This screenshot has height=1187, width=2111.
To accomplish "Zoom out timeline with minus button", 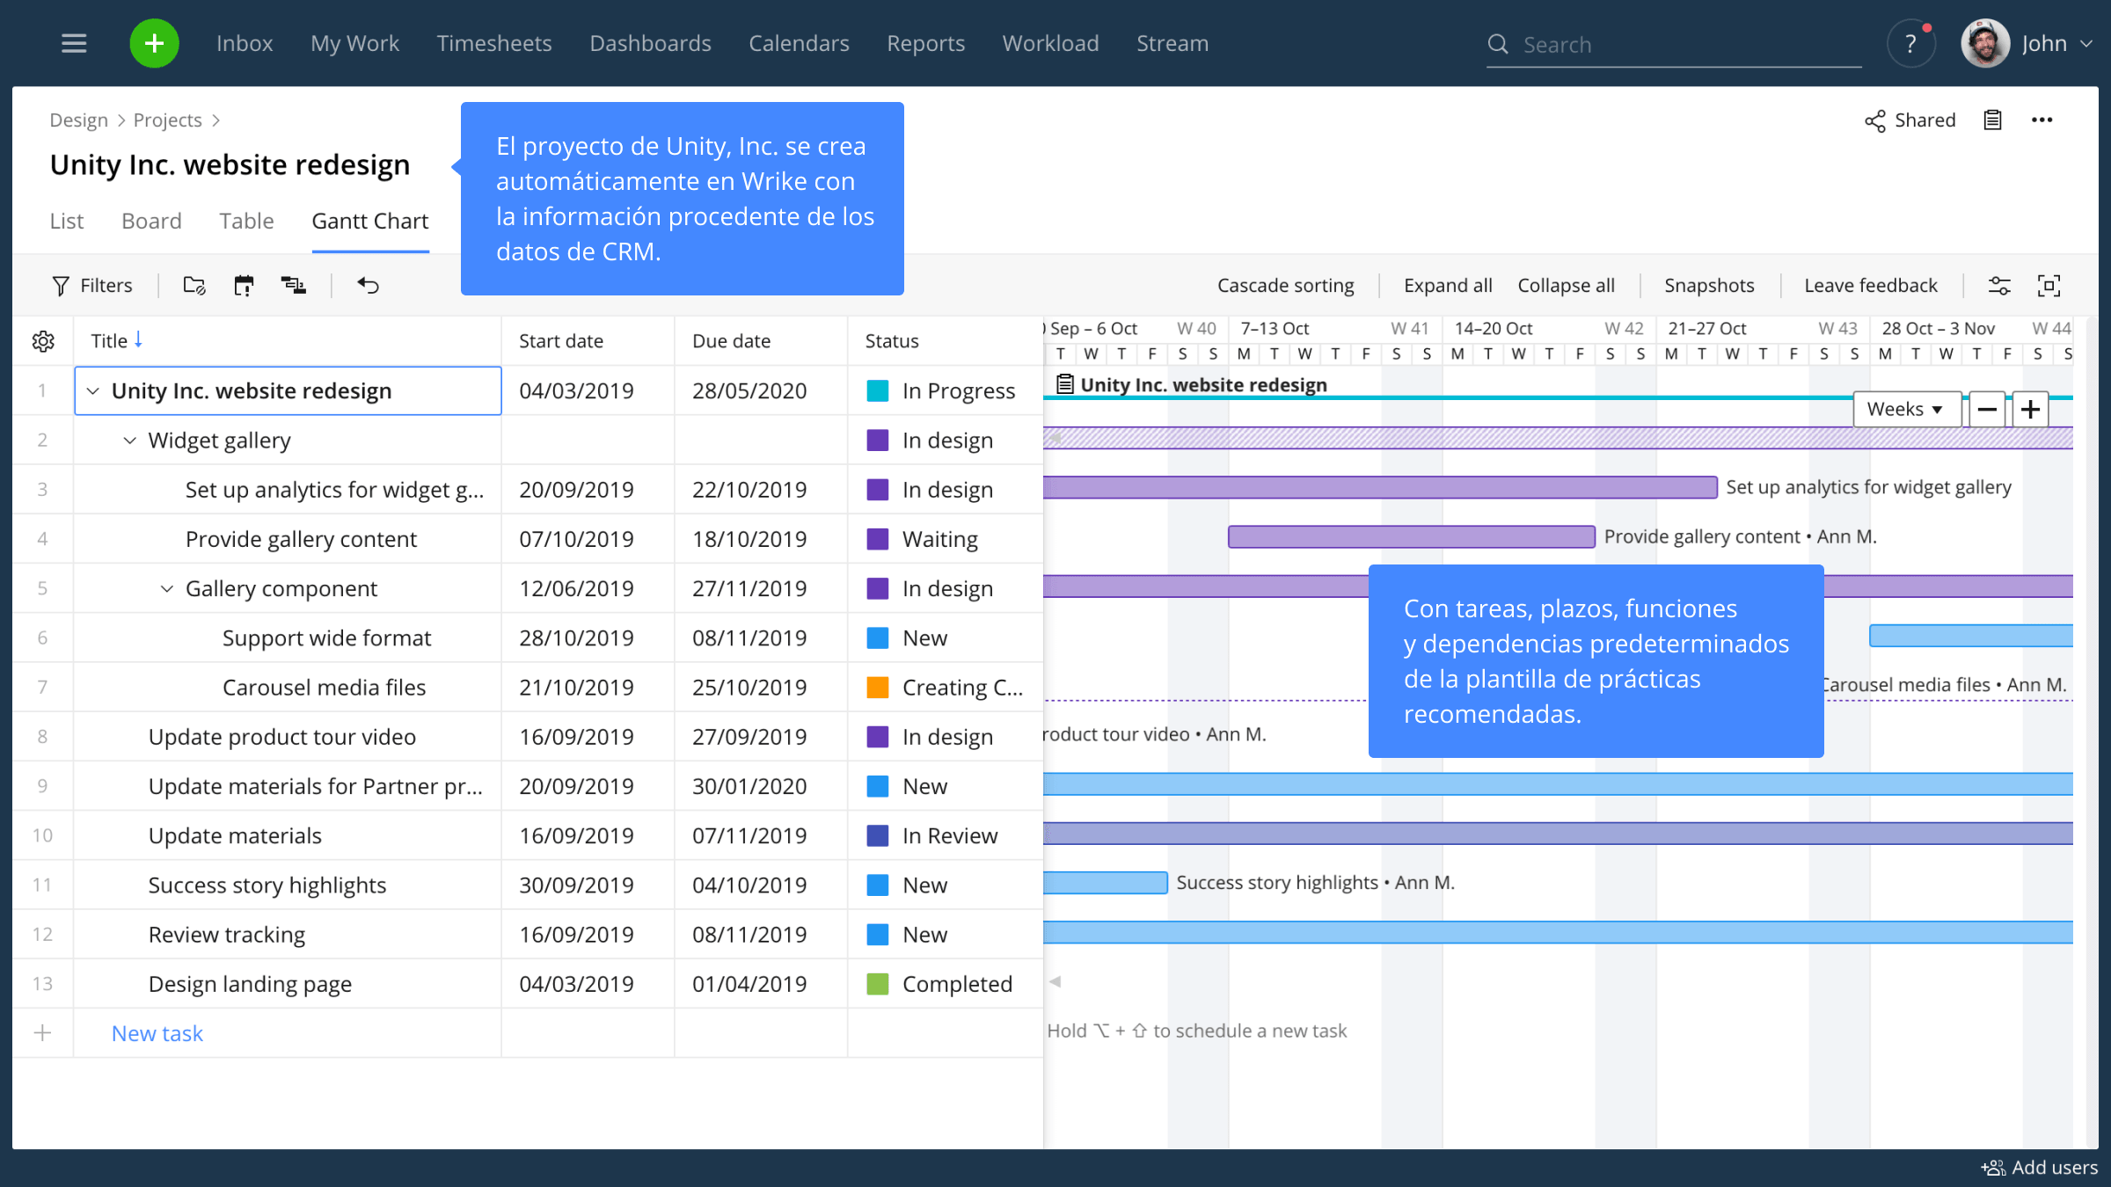I will click(x=1987, y=410).
